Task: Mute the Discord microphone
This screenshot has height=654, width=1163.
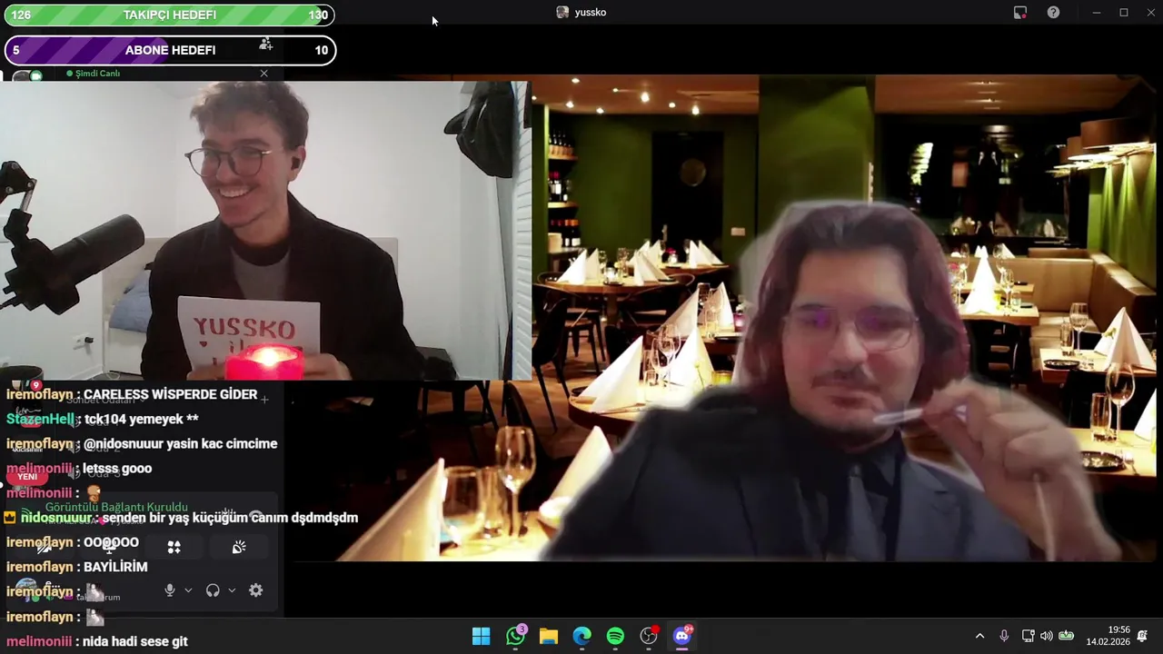Action: pyautogui.click(x=169, y=590)
